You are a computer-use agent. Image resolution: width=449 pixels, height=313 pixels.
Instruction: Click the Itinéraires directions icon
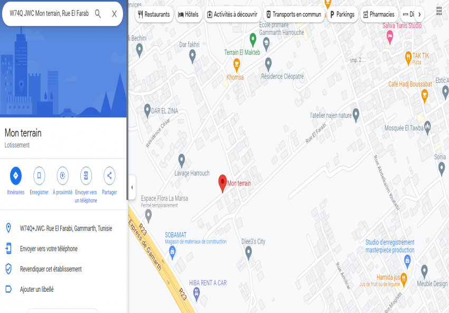[x=16, y=176]
